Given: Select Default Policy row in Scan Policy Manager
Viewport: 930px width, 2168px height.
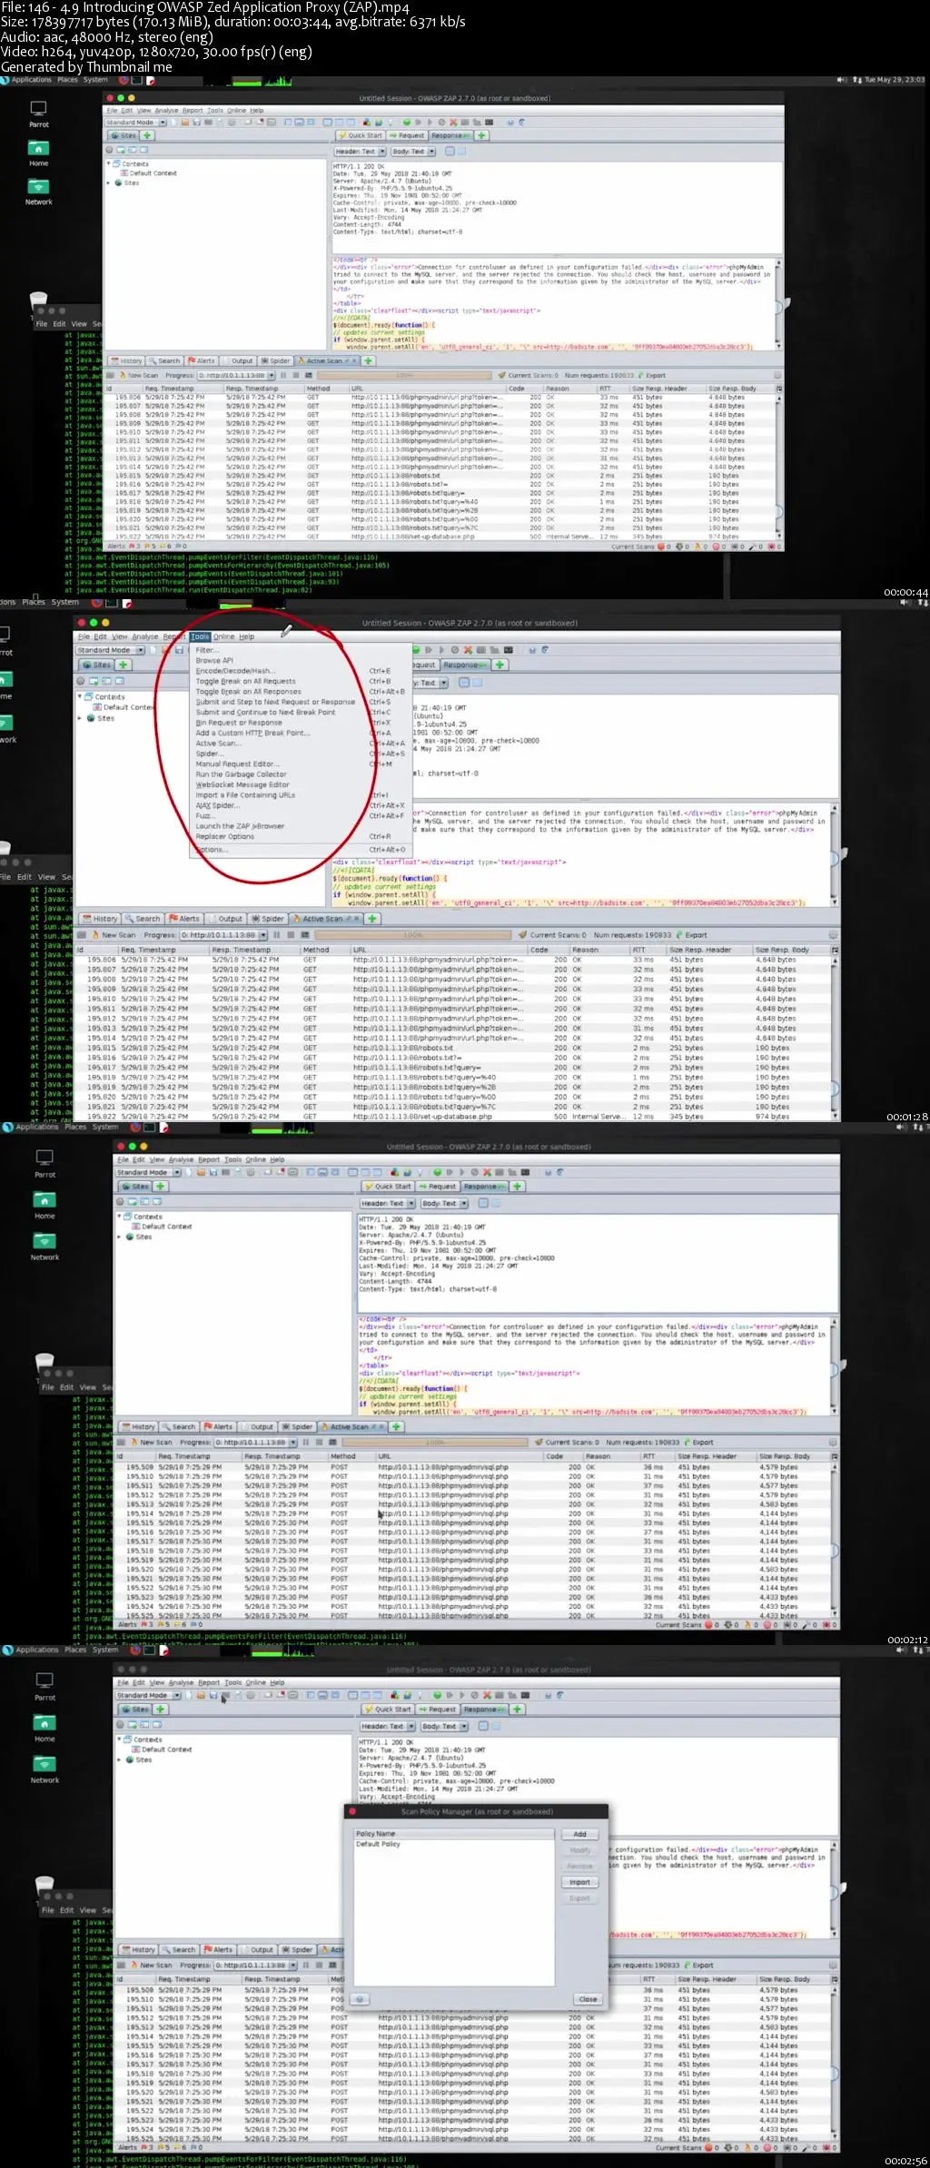Looking at the screenshot, I should point(454,1844).
